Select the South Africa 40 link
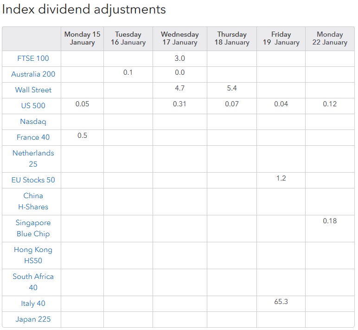This screenshot has width=358, height=330. (x=33, y=282)
